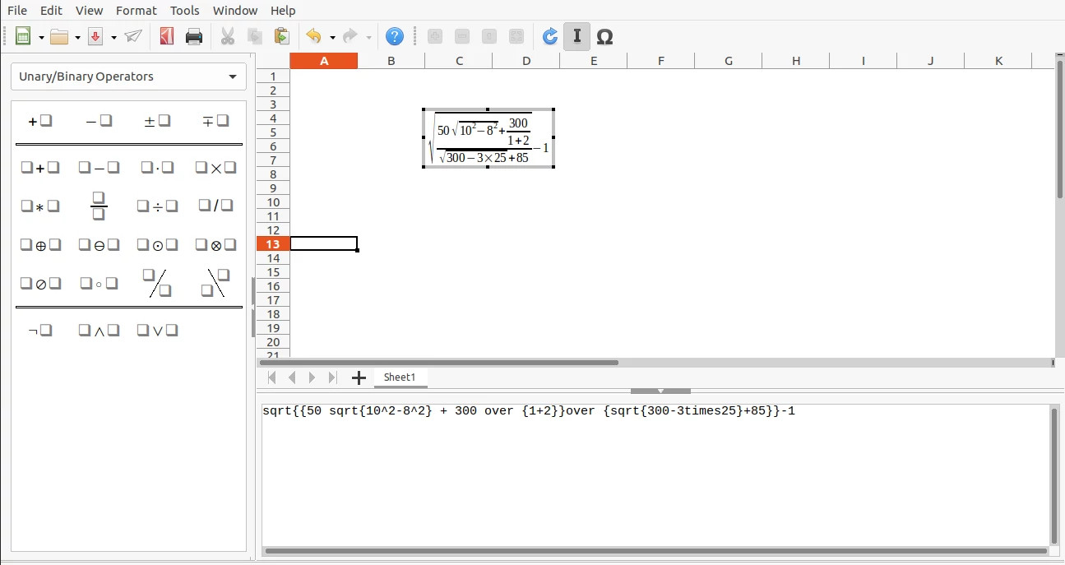This screenshot has height=565, width=1065.
Task: Insert the vertical fraction element
Action: click(99, 206)
